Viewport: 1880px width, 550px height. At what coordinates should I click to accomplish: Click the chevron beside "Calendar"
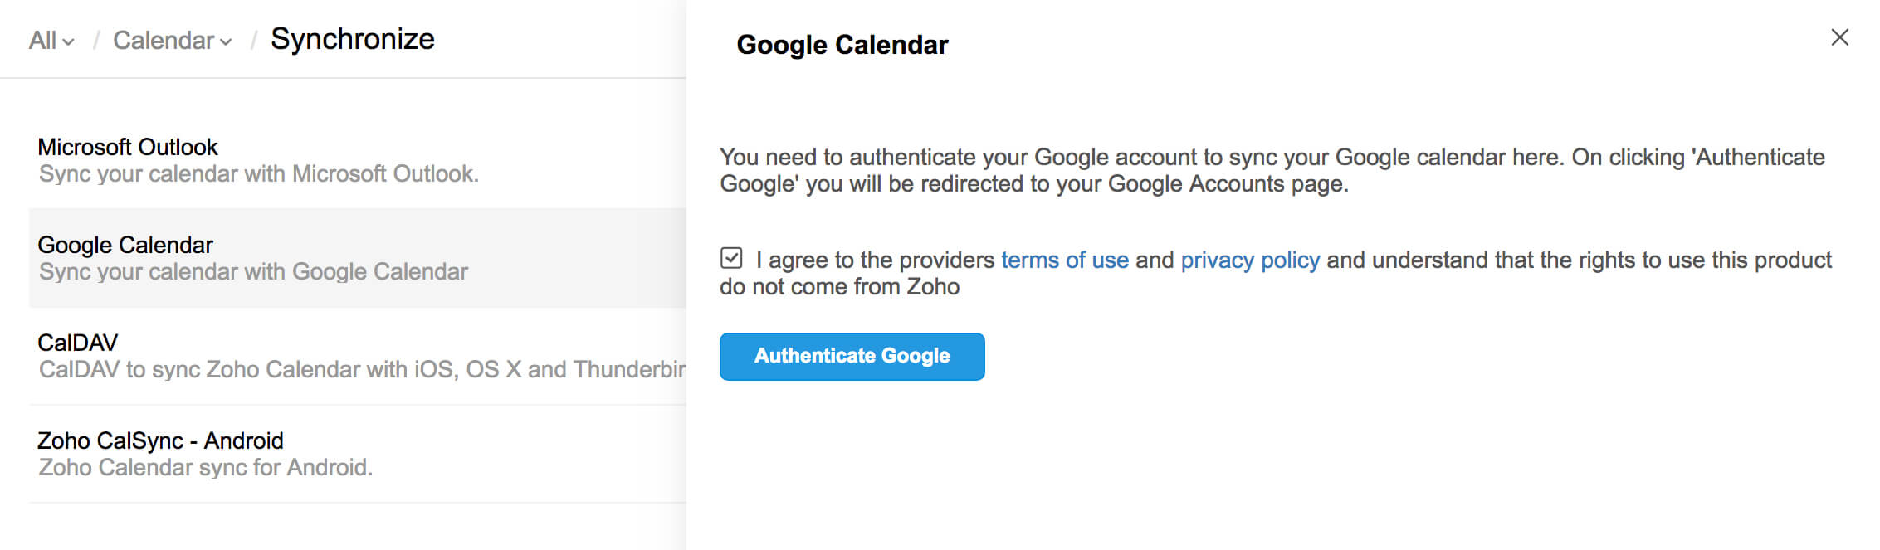tap(224, 41)
